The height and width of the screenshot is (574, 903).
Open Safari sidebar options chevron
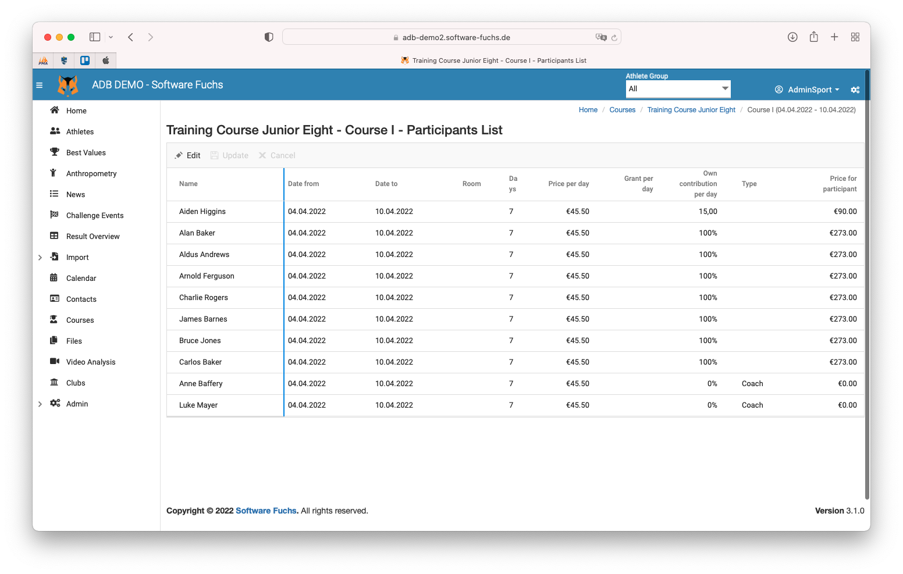[111, 37]
